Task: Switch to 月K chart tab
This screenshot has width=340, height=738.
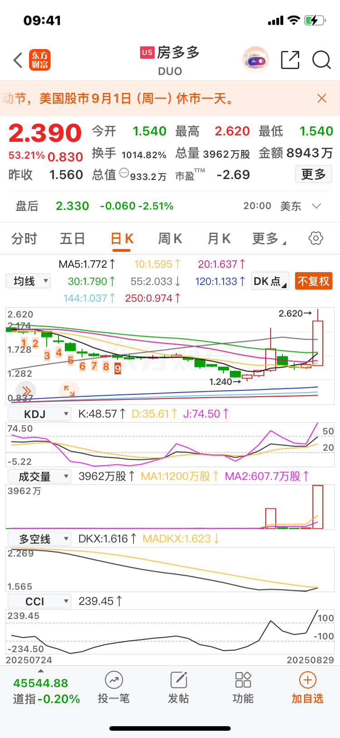Action: pyautogui.click(x=219, y=239)
